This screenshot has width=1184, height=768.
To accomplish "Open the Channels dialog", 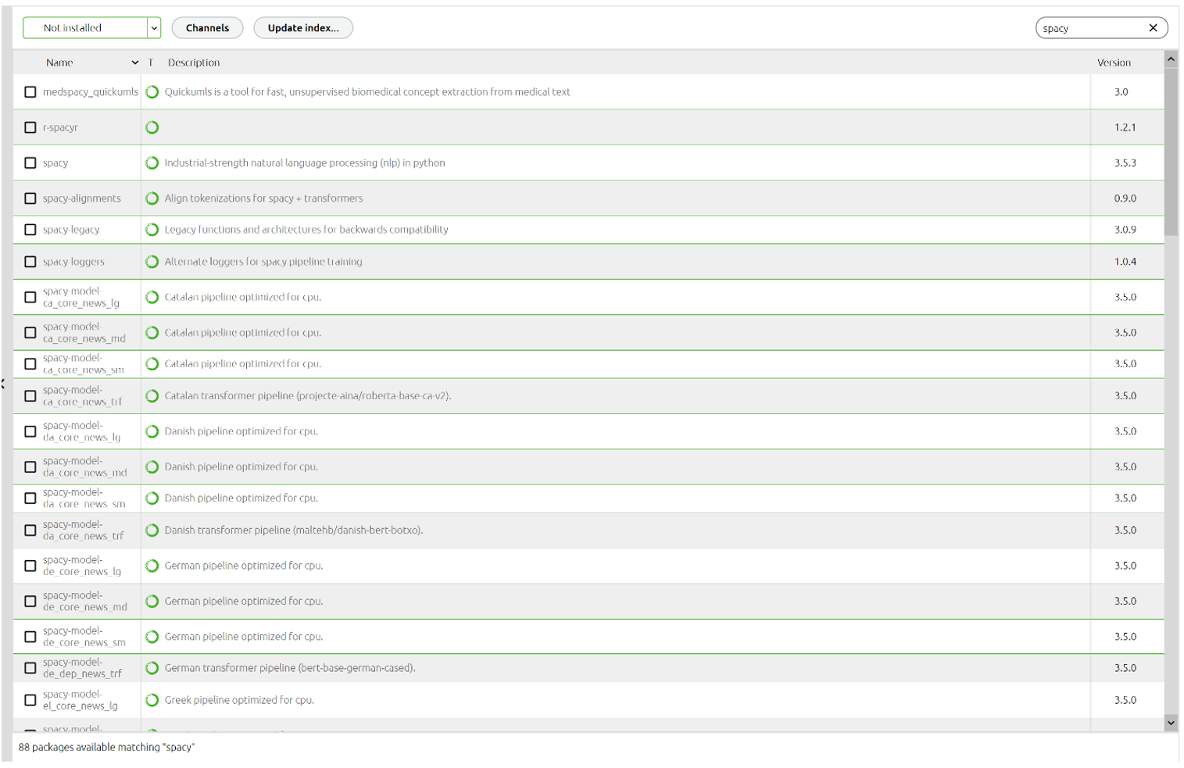I will point(207,28).
